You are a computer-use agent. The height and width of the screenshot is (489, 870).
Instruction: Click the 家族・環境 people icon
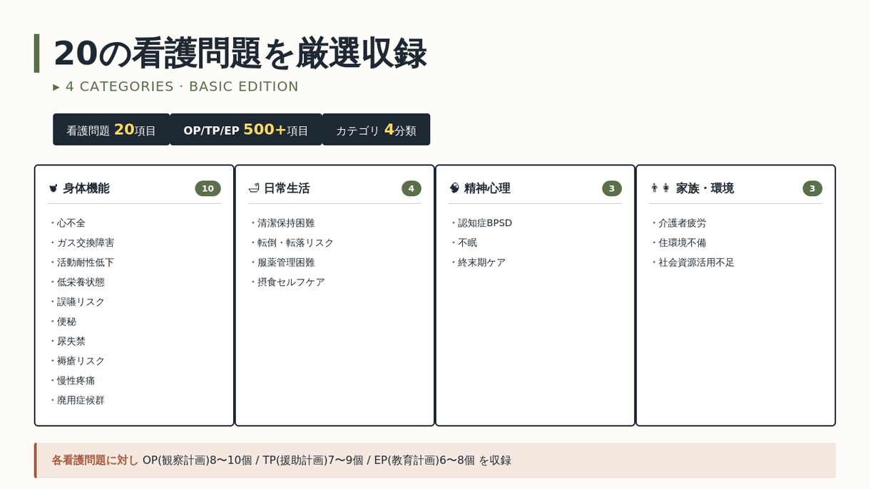[660, 188]
